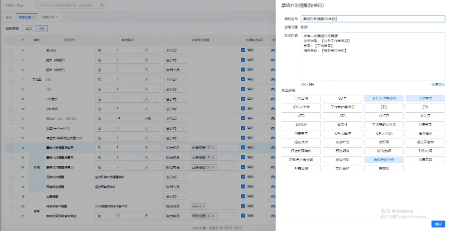451x231 pixels.
Task: Switch to the 首页 tab
Action: [9, 17]
